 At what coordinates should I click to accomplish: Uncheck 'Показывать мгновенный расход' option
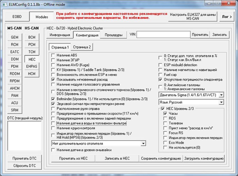pos(53,79)
